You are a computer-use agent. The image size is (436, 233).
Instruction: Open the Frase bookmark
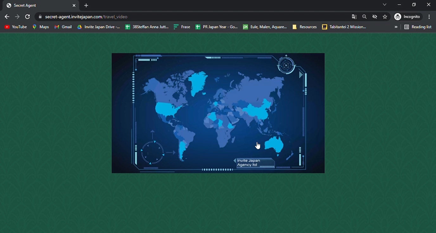click(x=182, y=27)
